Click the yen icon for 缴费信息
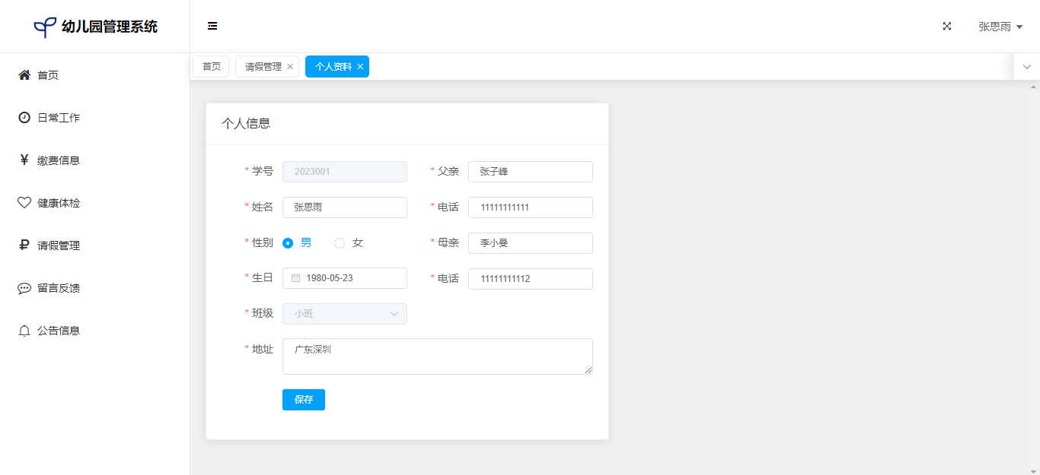1040x475 pixels. (24, 160)
